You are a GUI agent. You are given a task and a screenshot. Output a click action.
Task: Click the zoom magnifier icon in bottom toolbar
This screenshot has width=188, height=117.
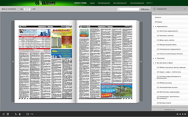(x=32, y=114)
